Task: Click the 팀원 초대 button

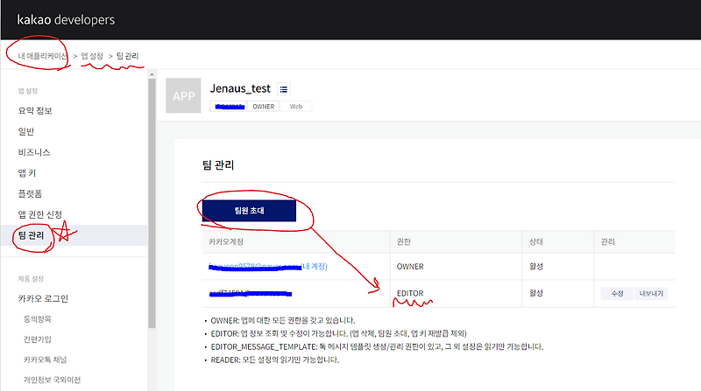Action: 249,211
